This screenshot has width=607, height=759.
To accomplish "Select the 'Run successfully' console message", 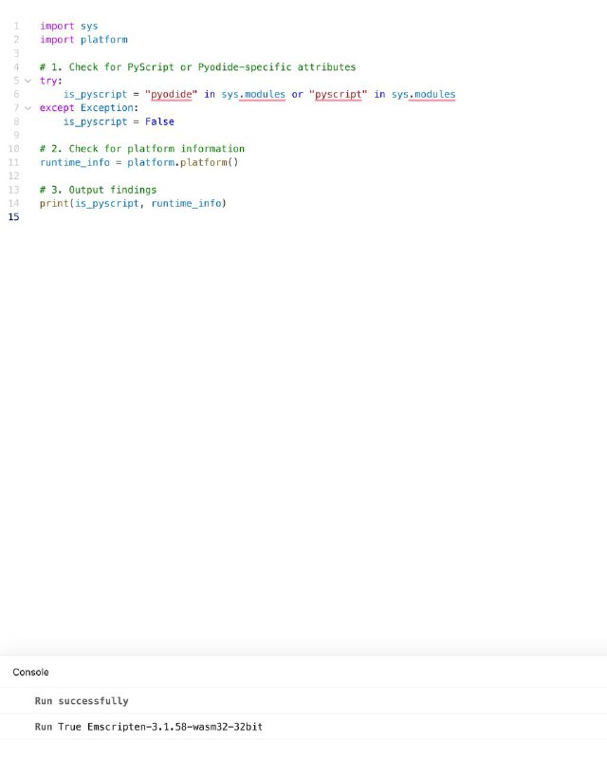I will tap(82, 701).
